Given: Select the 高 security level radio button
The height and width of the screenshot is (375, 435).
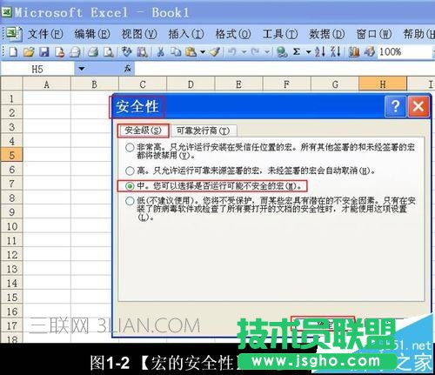Looking at the screenshot, I should (x=130, y=171).
